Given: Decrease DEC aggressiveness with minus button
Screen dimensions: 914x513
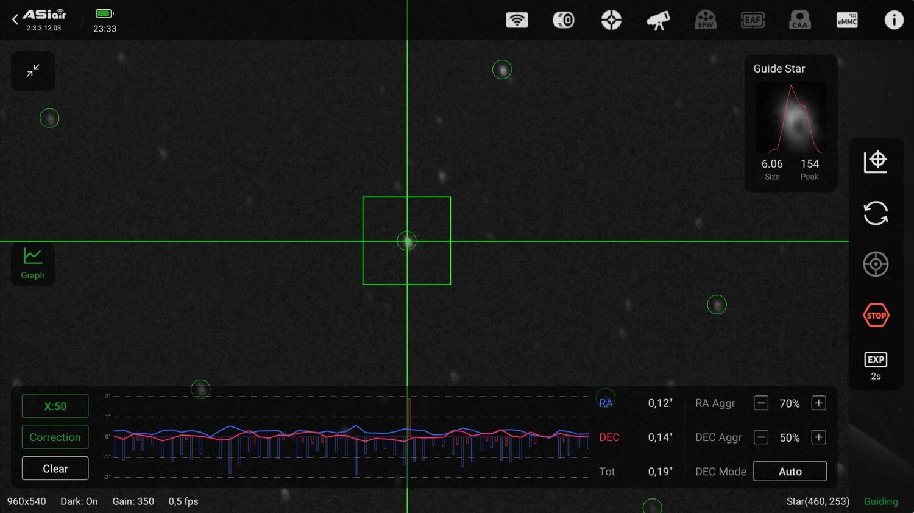Looking at the screenshot, I should [761, 437].
